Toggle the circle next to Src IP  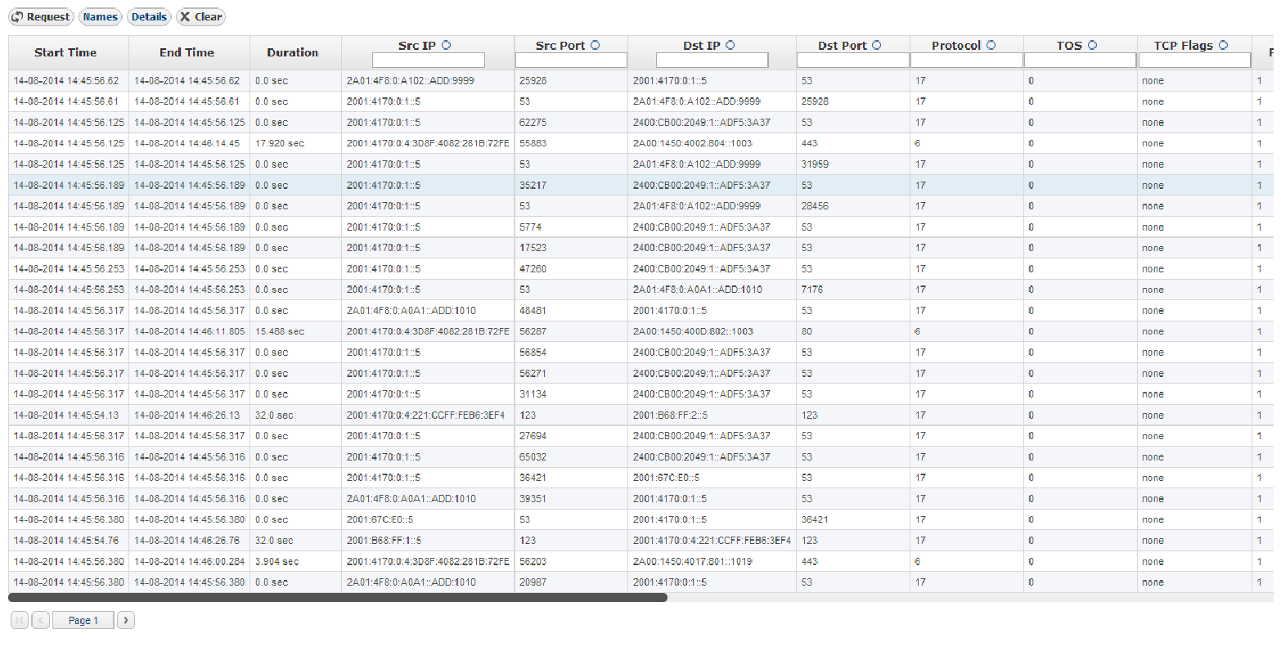coord(447,46)
